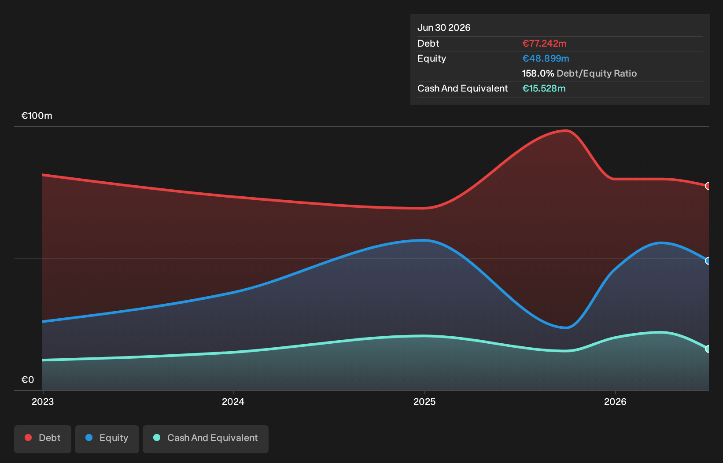
Task: Toggle the Equity series legend button
Action: click(107, 439)
